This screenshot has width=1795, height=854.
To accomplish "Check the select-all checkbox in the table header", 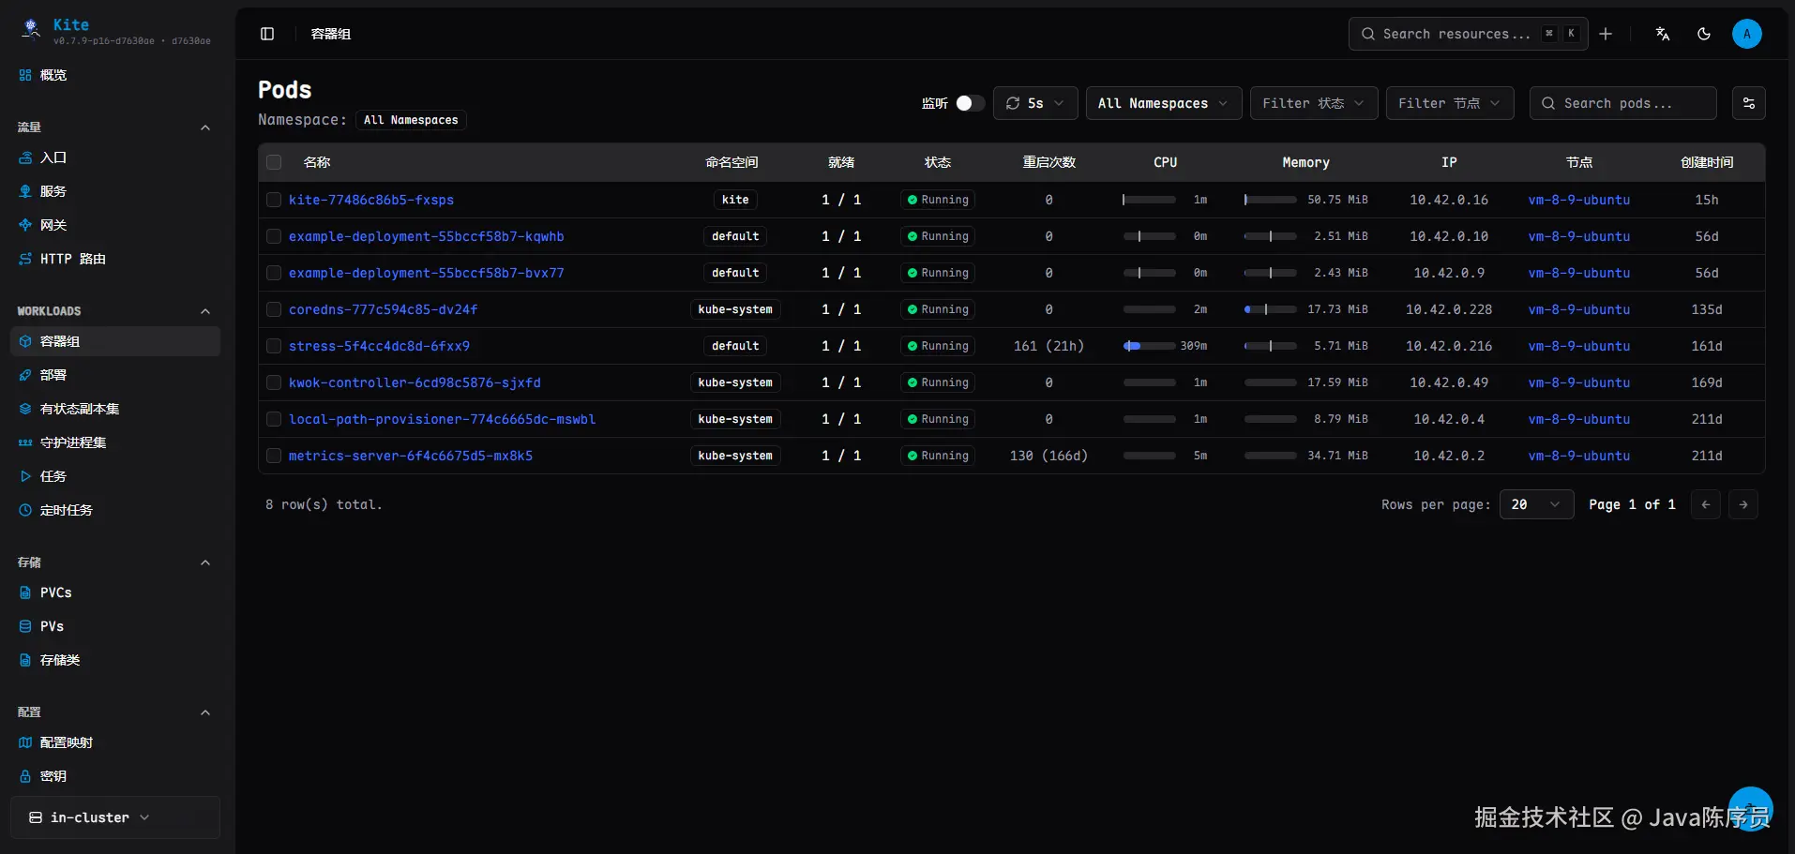I will 274,162.
